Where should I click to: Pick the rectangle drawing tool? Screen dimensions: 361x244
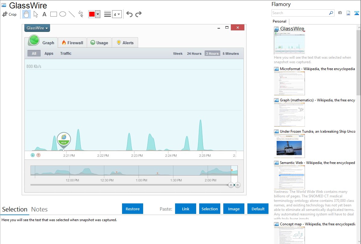(x=53, y=14)
